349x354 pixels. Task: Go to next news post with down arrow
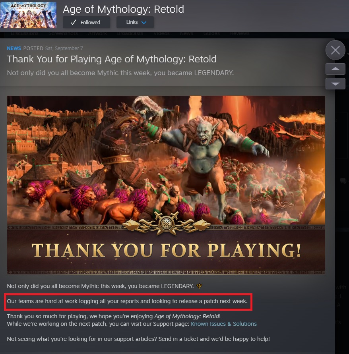(x=335, y=83)
